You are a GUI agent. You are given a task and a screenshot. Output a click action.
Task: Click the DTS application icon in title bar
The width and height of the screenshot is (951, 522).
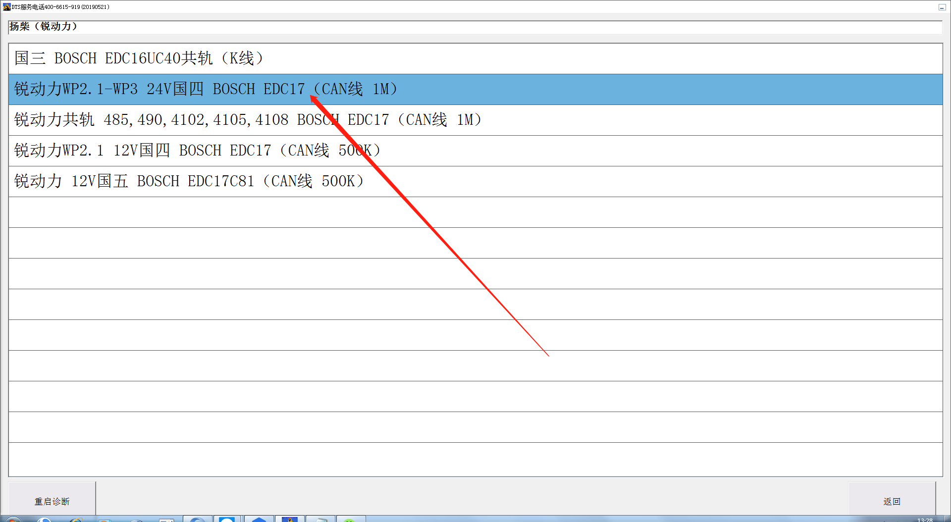(x=6, y=7)
